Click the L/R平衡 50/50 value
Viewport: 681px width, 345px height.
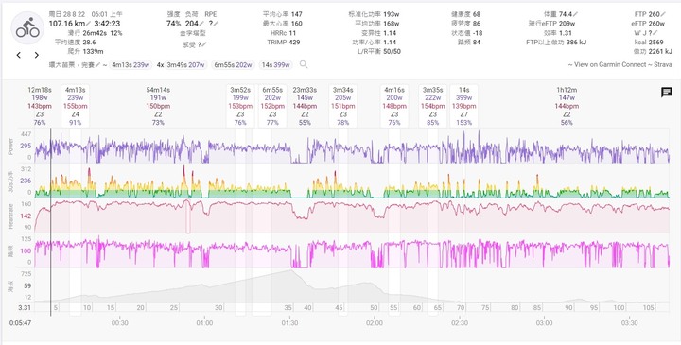393,51
